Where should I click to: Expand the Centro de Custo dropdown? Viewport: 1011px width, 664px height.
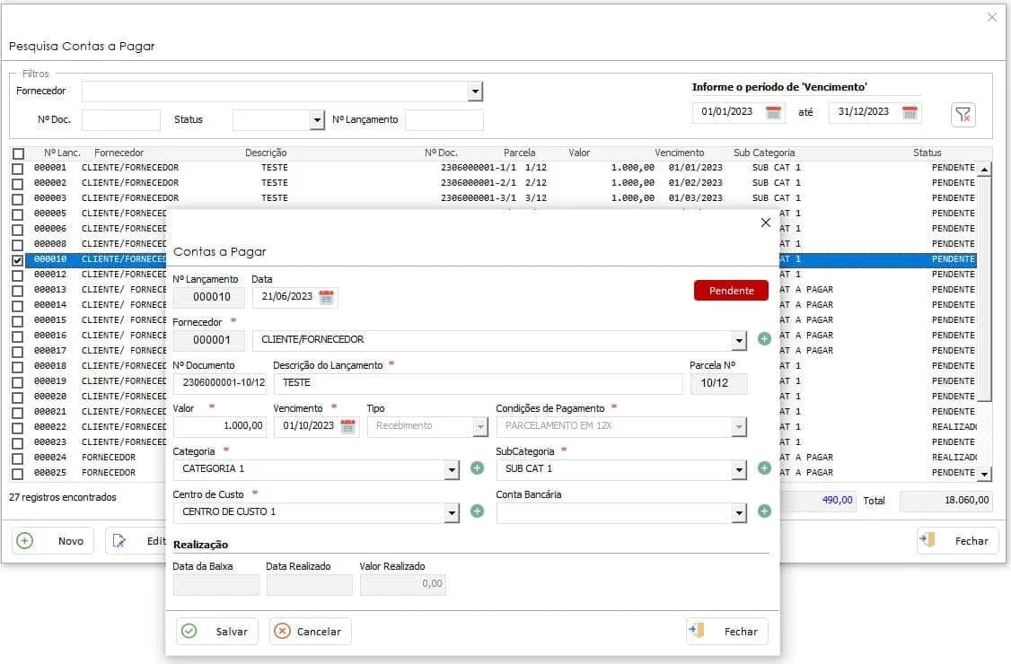coord(452,513)
